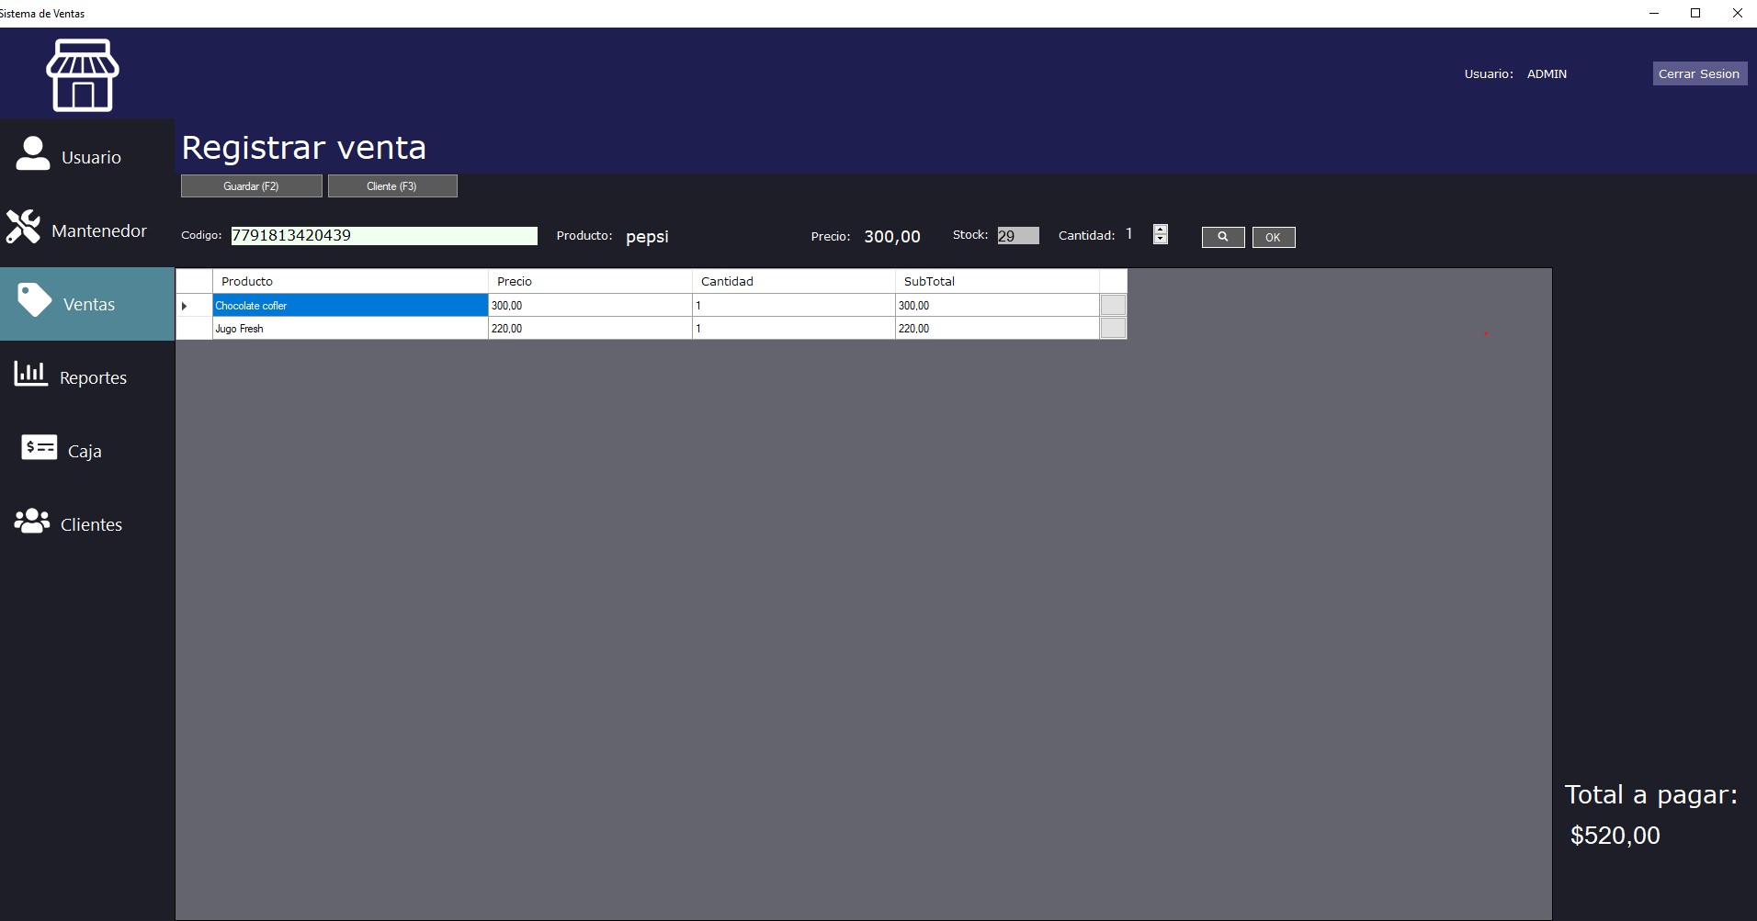
Task: Open the Clientes people icon
Action: click(31, 521)
